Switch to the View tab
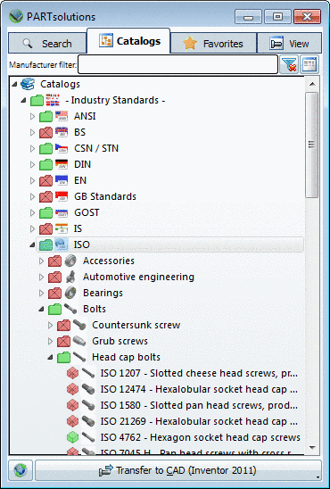The width and height of the screenshot is (330, 489). click(x=290, y=44)
